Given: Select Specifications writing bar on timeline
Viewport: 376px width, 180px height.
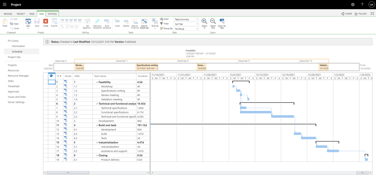Looking at the screenshot, I should 147,67.
